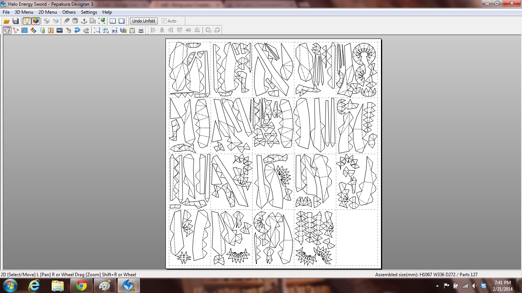Screen dimensions: 522x293
Task: Click the blue picture image tool icon
Action: click(60, 31)
